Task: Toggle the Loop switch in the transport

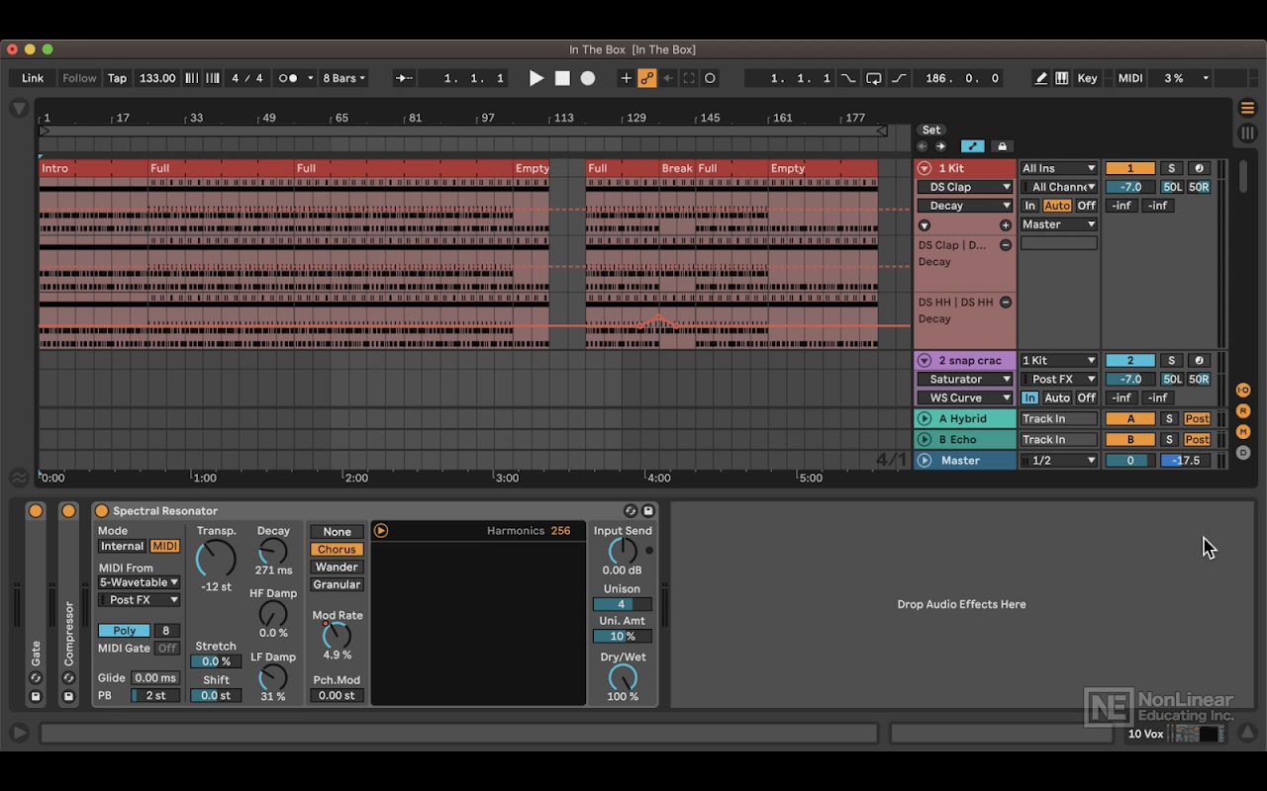Action: pos(873,78)
